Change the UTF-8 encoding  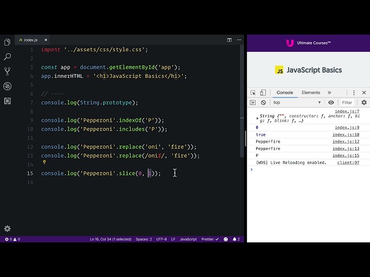(161, 239)
